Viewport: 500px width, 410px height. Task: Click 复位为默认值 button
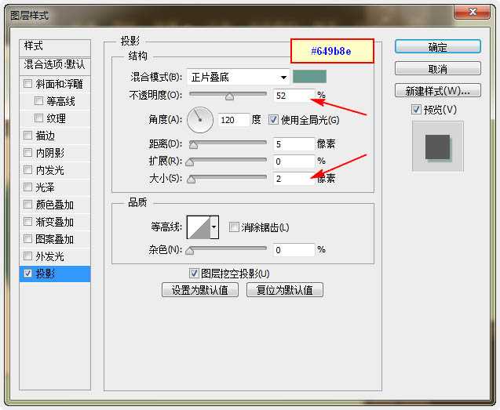[x=285, y=290]
